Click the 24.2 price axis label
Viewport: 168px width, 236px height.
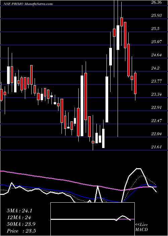(155, 68)
